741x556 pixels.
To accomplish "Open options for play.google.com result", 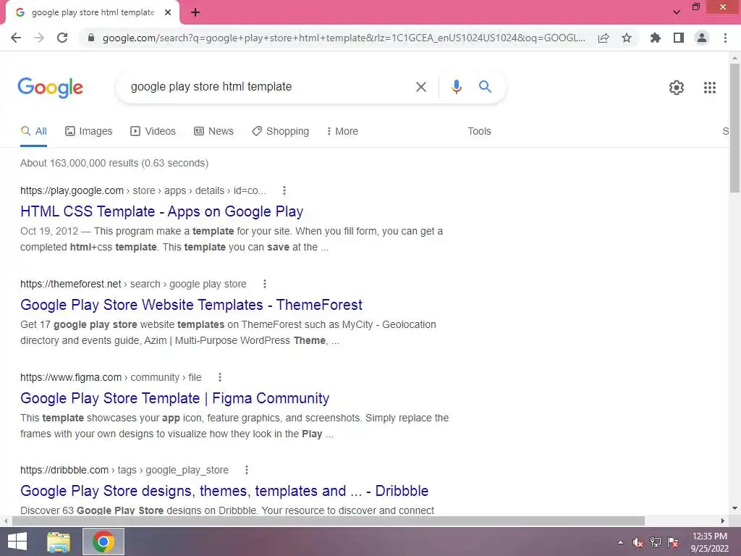I will tap(284, 190).
